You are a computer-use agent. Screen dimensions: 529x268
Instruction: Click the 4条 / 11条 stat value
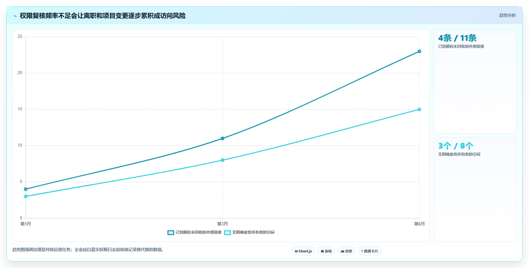coord(457,38)
